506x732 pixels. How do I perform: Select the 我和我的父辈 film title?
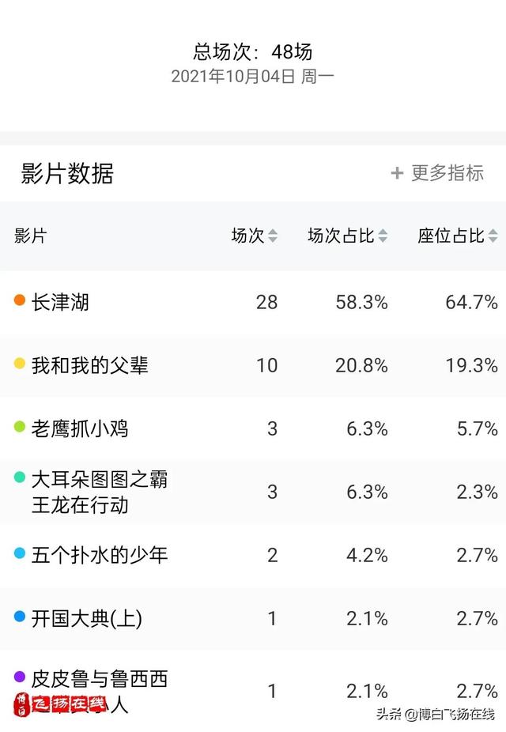89,365
